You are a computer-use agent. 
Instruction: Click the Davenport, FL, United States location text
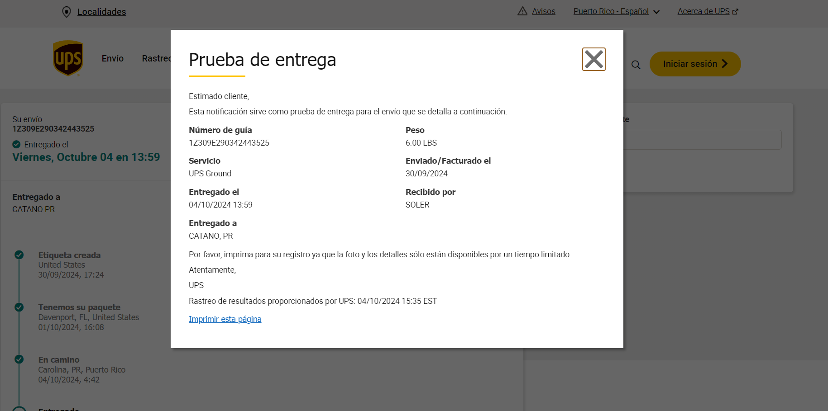[x=89, y=317]
